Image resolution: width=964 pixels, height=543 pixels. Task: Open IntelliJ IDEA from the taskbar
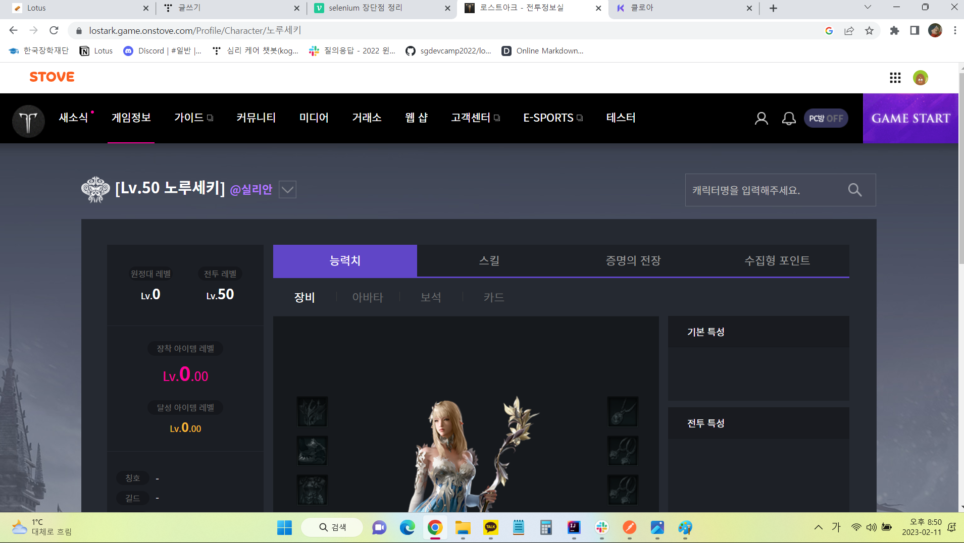[574, 528]
